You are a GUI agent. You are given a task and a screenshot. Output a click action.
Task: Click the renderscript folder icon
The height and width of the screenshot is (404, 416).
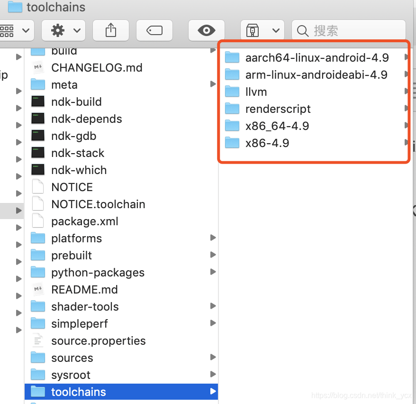232,109
